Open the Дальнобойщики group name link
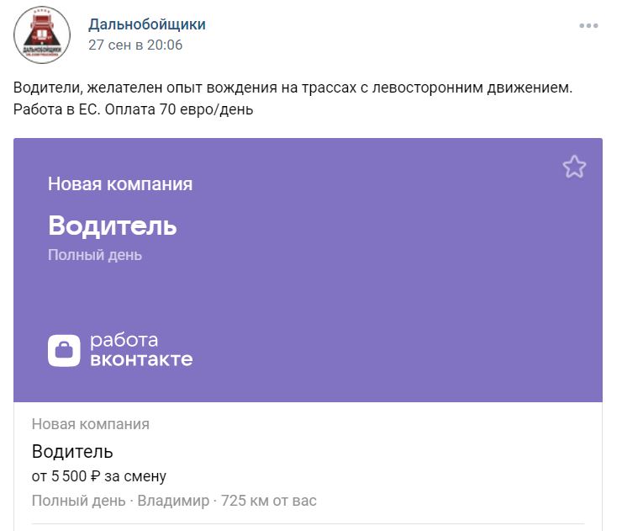 (147, 24)
